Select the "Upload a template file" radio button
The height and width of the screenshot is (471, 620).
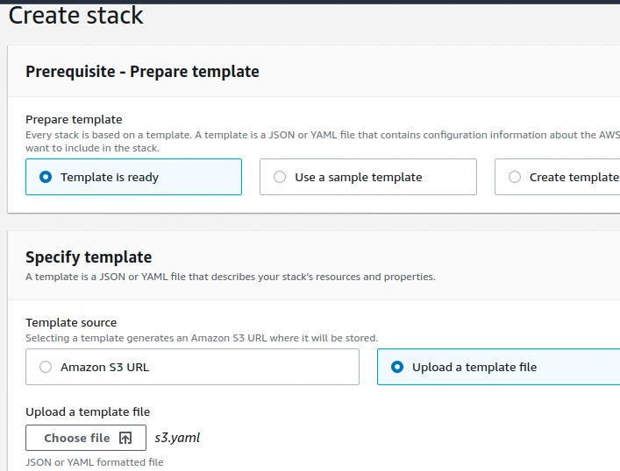point(397,367)
